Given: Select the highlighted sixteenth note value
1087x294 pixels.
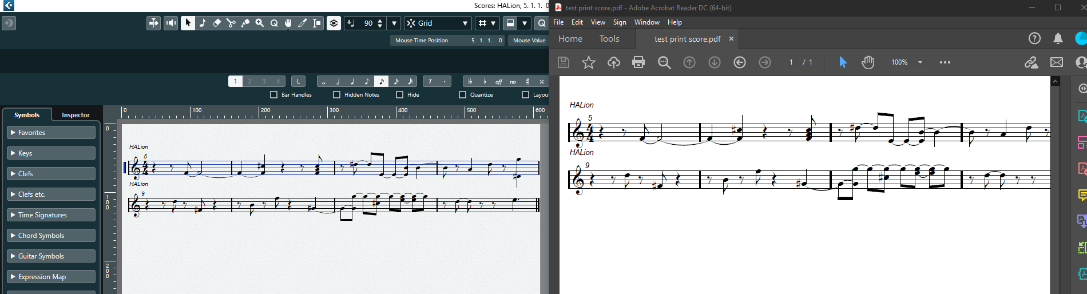Looking at the screenshot, I should click(381, 81).
